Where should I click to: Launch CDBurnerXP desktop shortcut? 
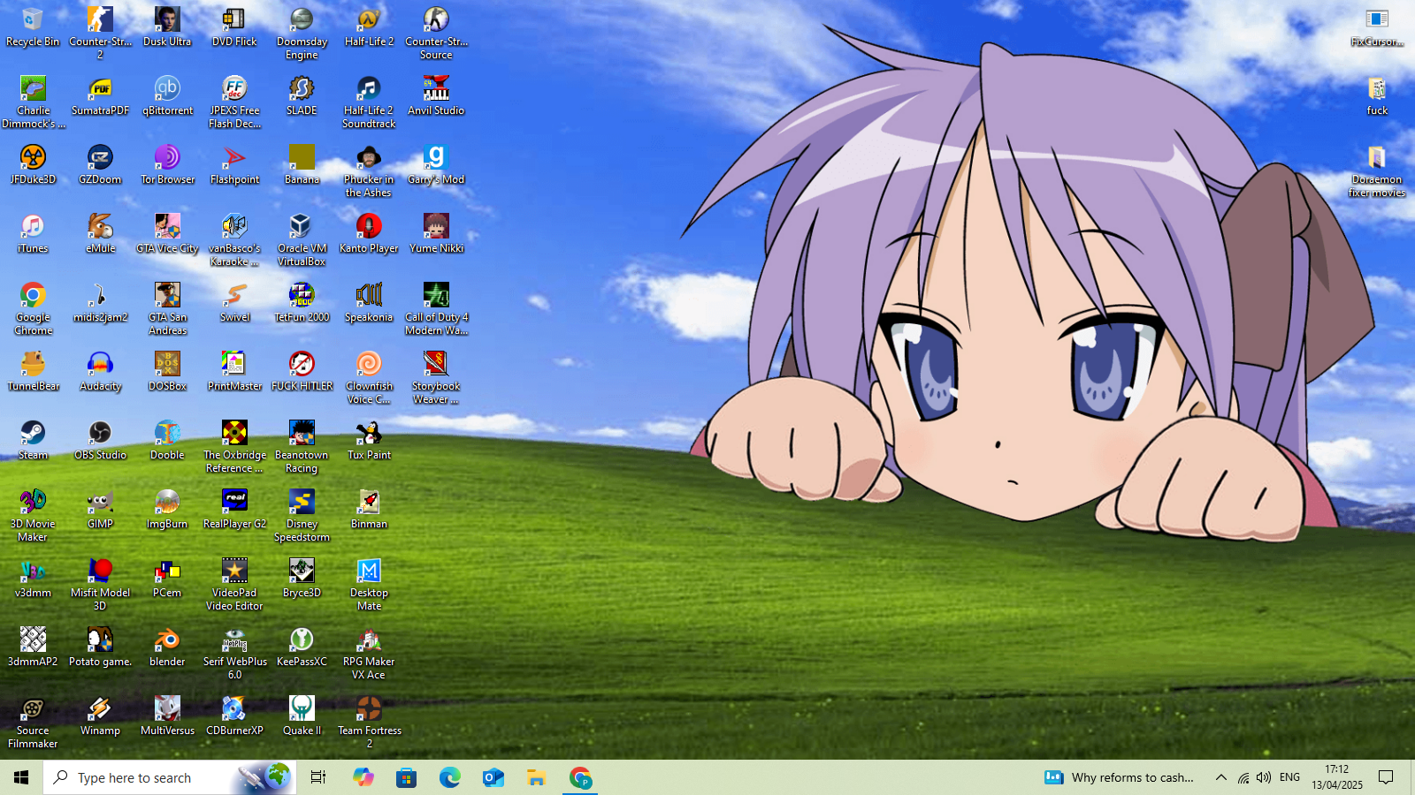click(x=234, y=715)
